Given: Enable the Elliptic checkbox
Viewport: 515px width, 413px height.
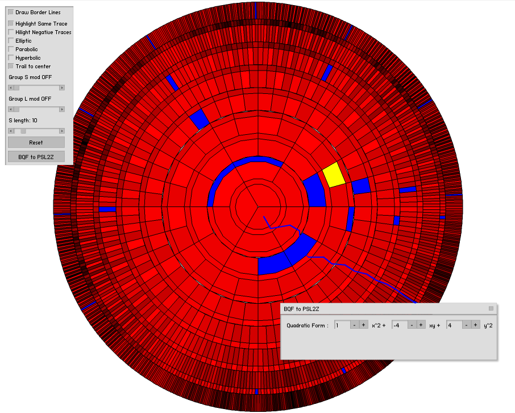Looking at the screenshot, I should (11, 41).
